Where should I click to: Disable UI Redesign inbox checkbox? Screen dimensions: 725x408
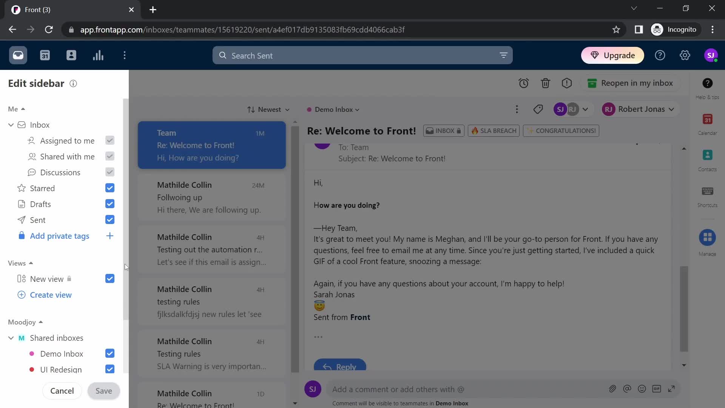click(110, 369)
